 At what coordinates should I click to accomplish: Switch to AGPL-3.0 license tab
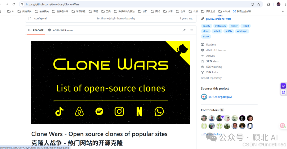tap(60, 30)
